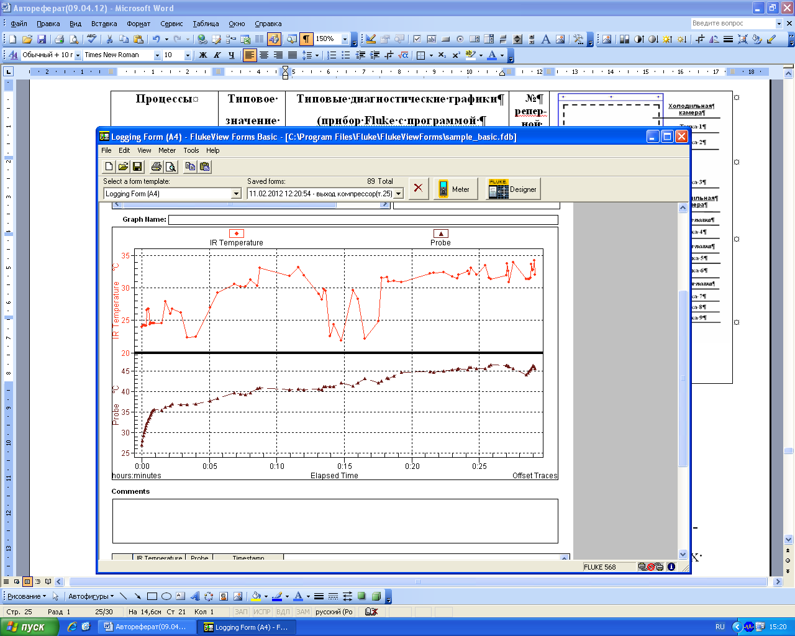The width and height of the screenshot is (795, 636).
Task: Apply the yellow text highlight color
Action: pos(471,55)
